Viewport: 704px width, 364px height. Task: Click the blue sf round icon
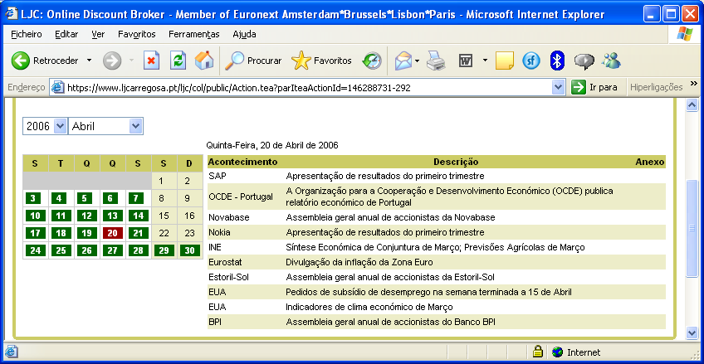(531, 61)
